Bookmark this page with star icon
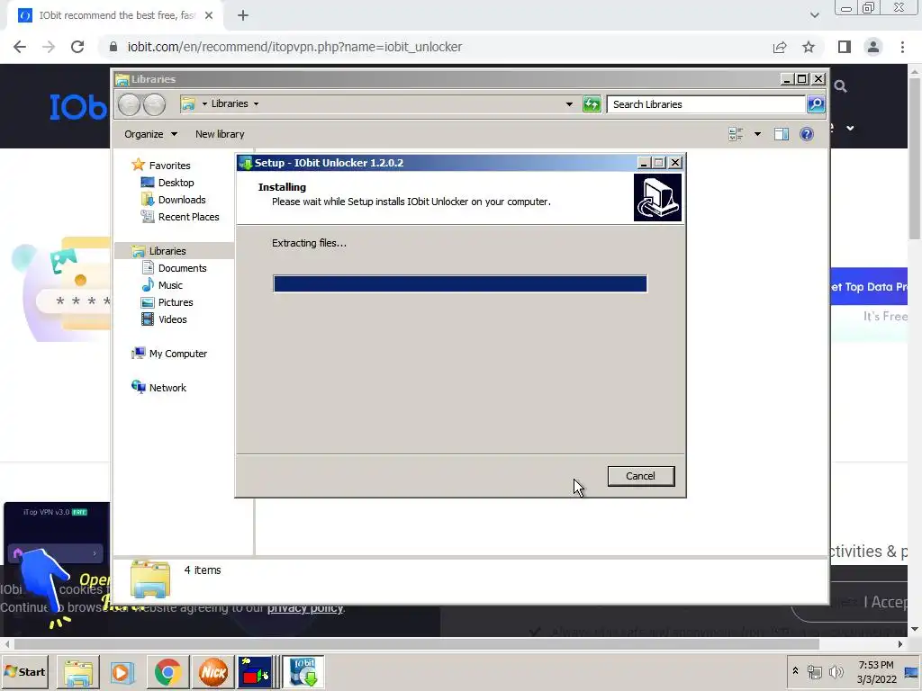 [x=809, y=47]
